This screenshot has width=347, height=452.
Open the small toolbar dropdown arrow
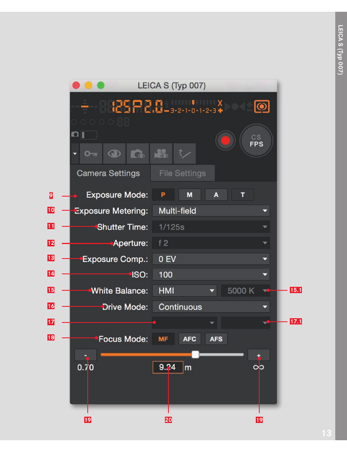(75, 154)
